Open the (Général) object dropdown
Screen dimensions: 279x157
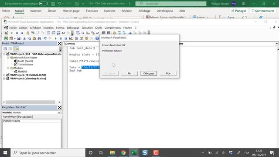pyautogui.click(x=82, y=44)
